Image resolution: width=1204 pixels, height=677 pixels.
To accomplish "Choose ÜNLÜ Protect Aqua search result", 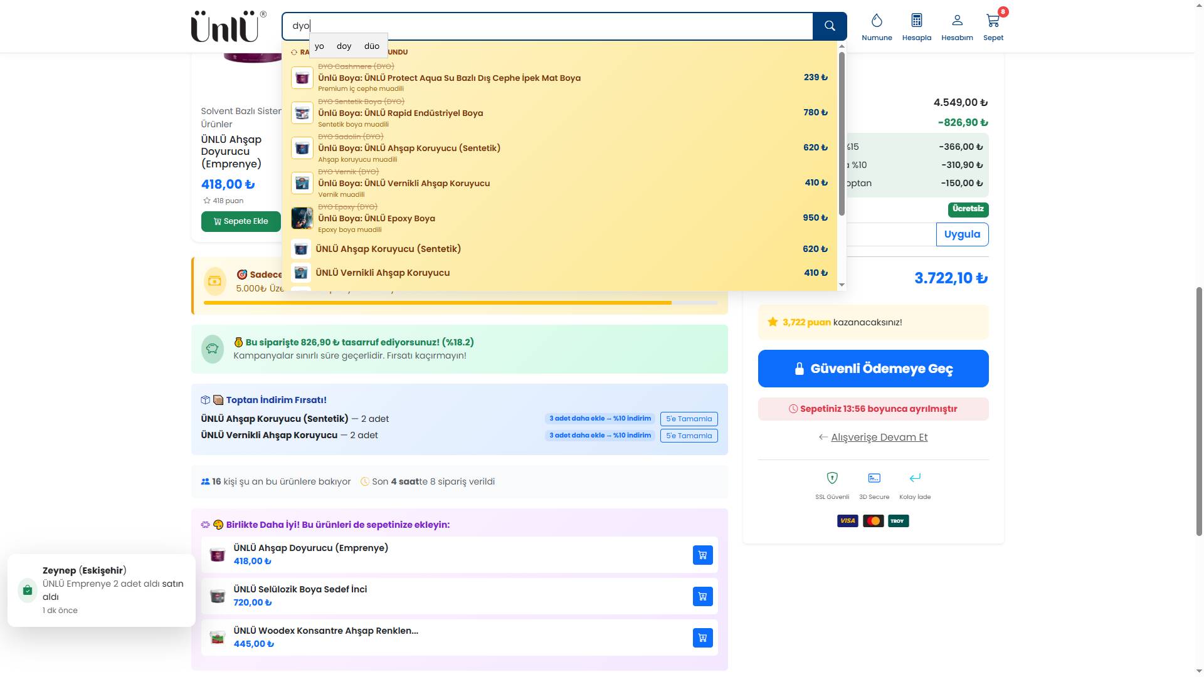I will click(x=449, y=78).
